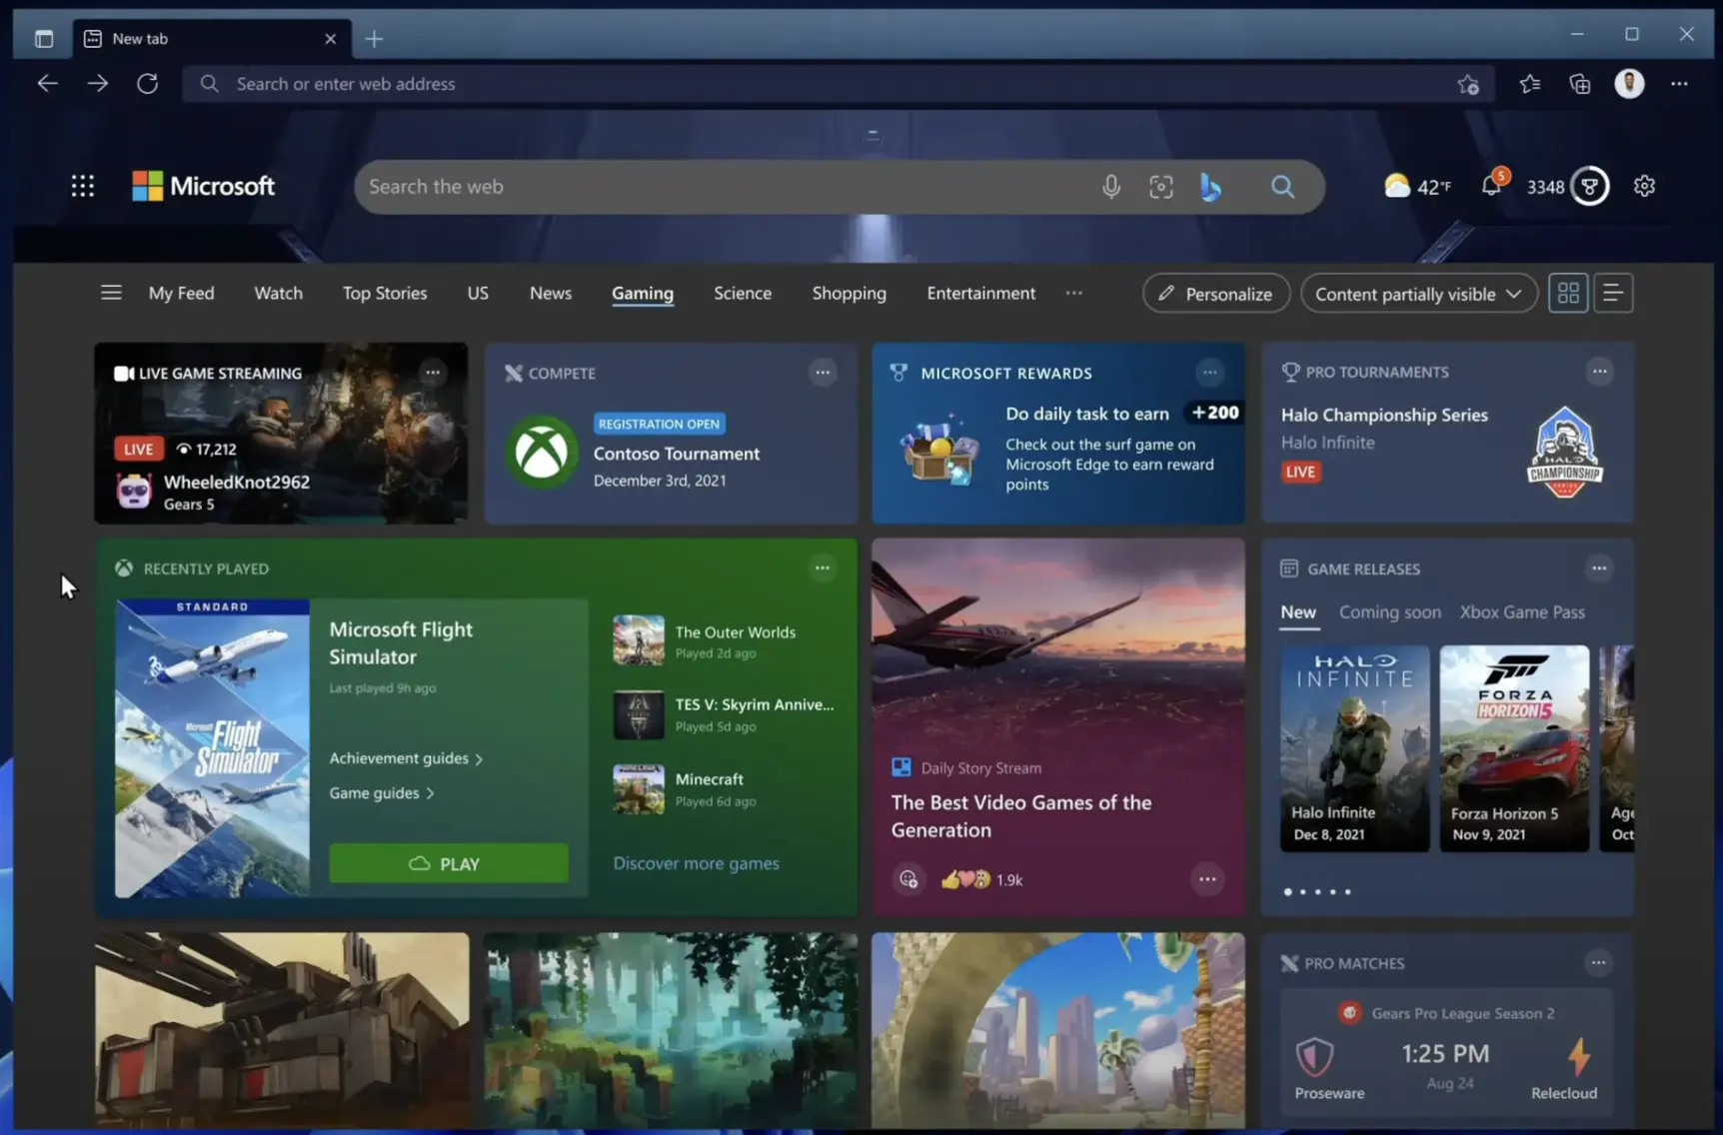This screenshot has width=1723, height=1135.
Task: Select the My Feed tab
Action: pos(181,293)
